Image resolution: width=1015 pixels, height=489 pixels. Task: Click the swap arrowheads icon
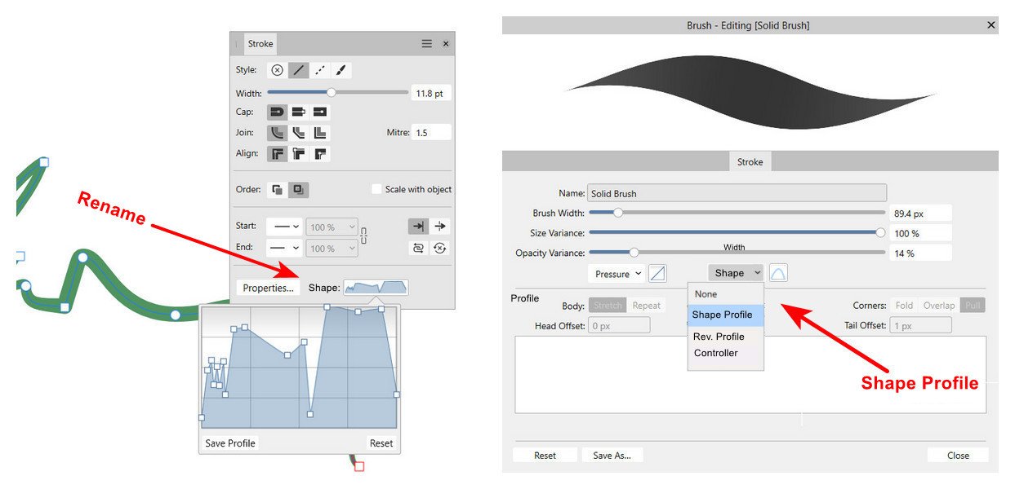coord(419,248)
